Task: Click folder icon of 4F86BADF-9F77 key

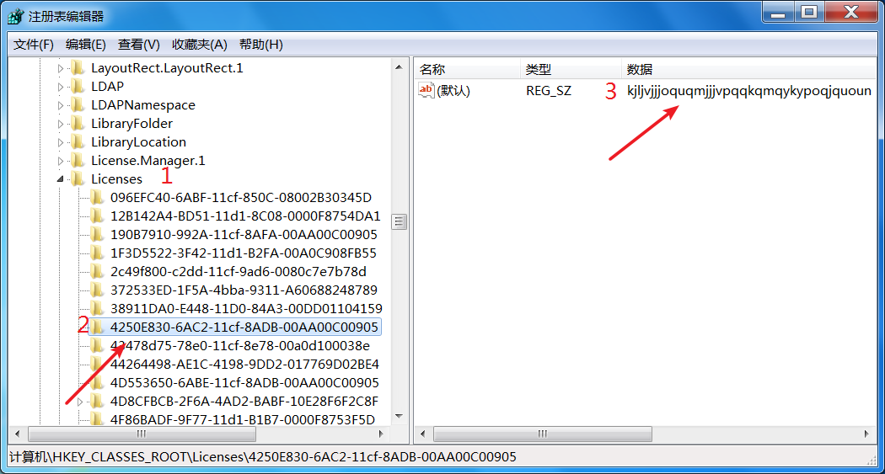Action: coord(97,419)
